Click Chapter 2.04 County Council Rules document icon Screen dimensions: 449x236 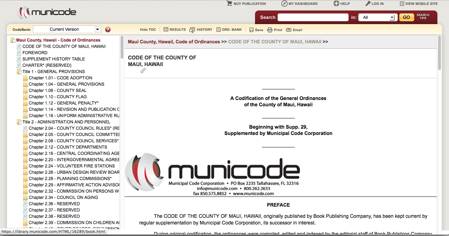pos(25,128)
